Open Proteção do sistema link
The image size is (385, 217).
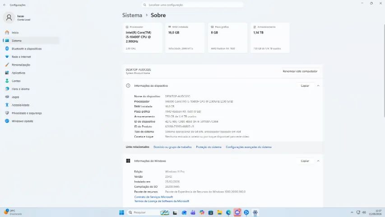pos(209,147)
